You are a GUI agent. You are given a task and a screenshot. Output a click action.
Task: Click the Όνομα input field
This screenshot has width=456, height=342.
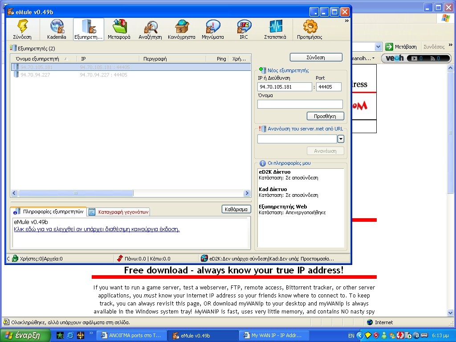(300, 104)
